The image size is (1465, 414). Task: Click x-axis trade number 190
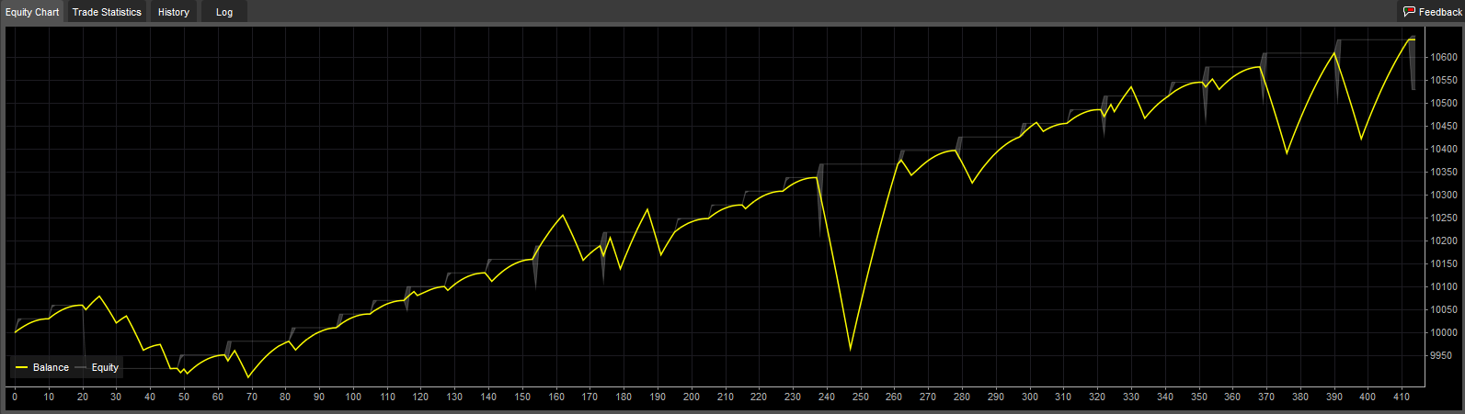point(658,397)
